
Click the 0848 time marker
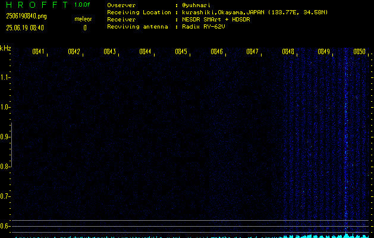click(x=288, y=52)
